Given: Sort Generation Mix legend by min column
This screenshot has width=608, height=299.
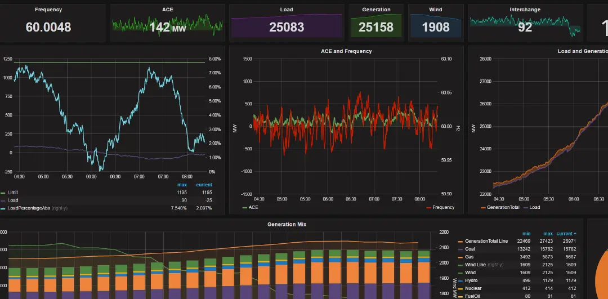Looking at the screenshot, I should [x=526, y=233].
